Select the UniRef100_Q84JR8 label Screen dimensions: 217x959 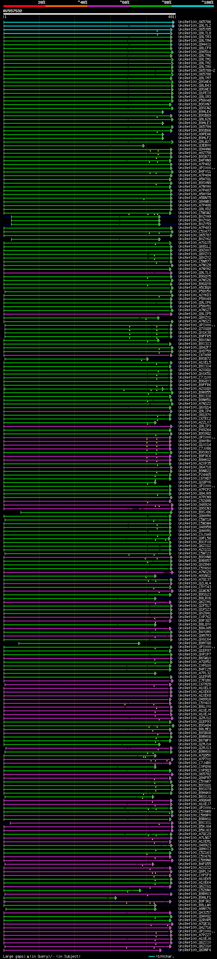tap(195, 494)
